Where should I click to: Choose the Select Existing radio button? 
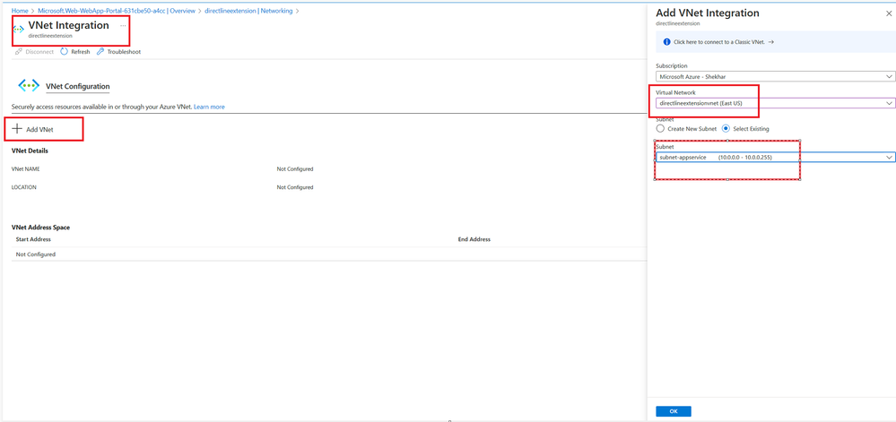coord(726,128)
